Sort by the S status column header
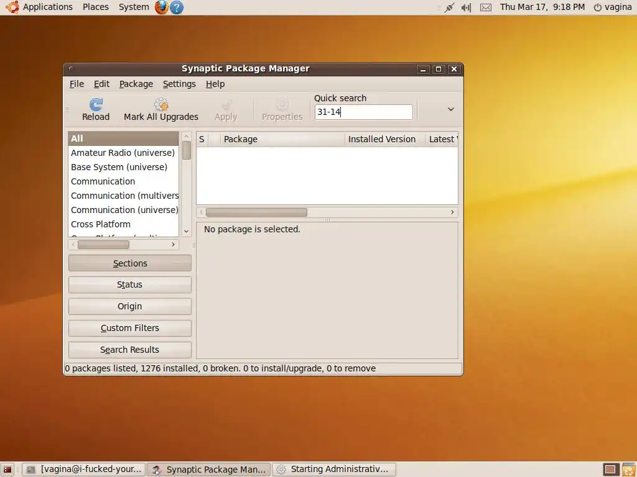 tap(202, 139)
